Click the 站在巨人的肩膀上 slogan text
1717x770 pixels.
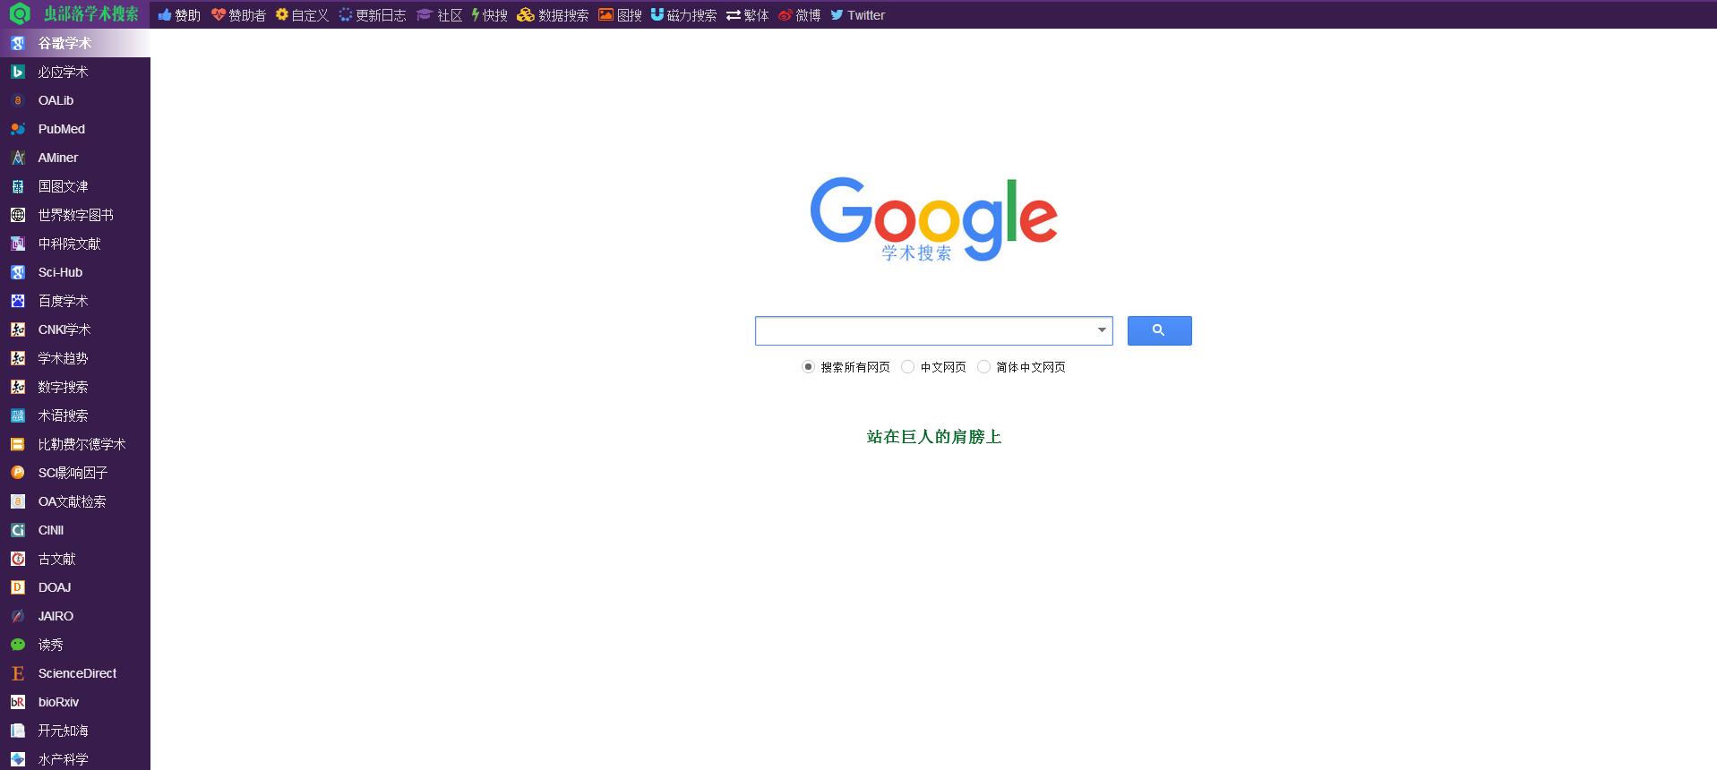(934, 437)
